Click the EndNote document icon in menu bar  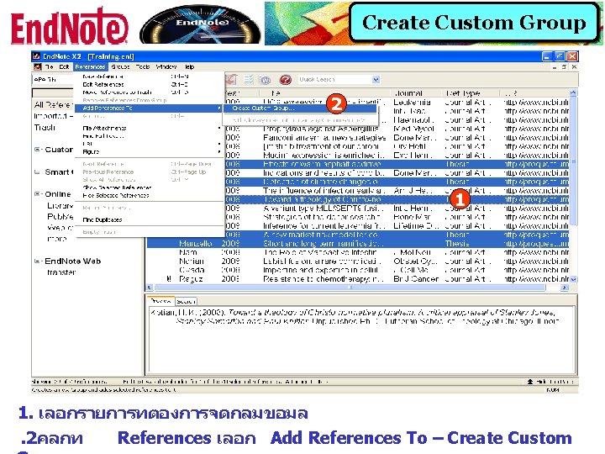pos(38,66)
